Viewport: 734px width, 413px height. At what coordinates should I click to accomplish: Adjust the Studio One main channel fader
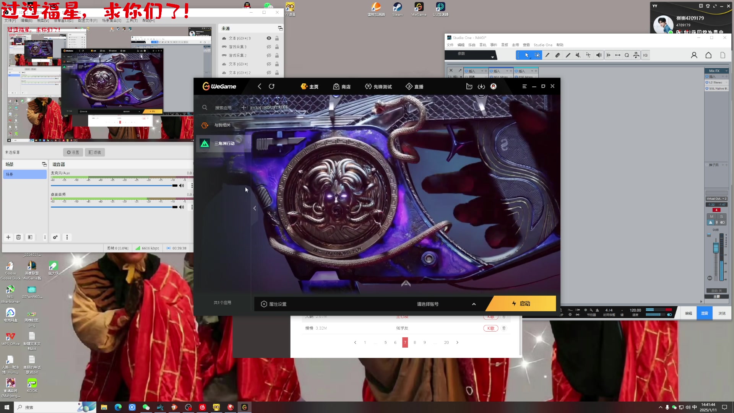pyautogui.click(x=716, y=247)
